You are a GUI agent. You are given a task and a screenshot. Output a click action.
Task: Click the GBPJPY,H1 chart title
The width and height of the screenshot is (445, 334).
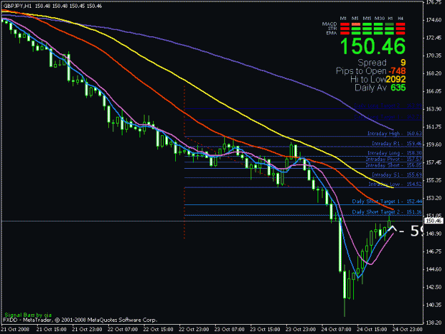[x=17, y=6]
